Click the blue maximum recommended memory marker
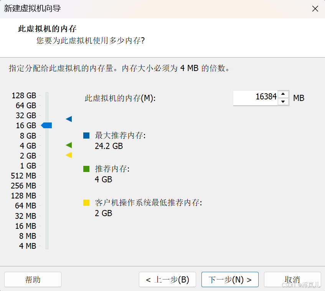Viewport: 325px width, 291px height. (69, 119)
